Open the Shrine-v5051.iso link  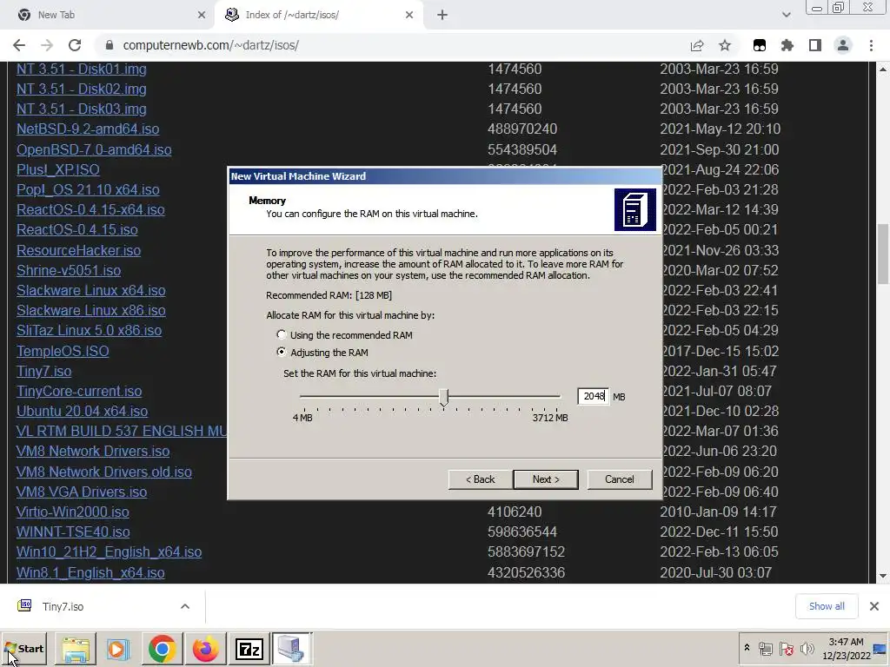tap(68, 271)
